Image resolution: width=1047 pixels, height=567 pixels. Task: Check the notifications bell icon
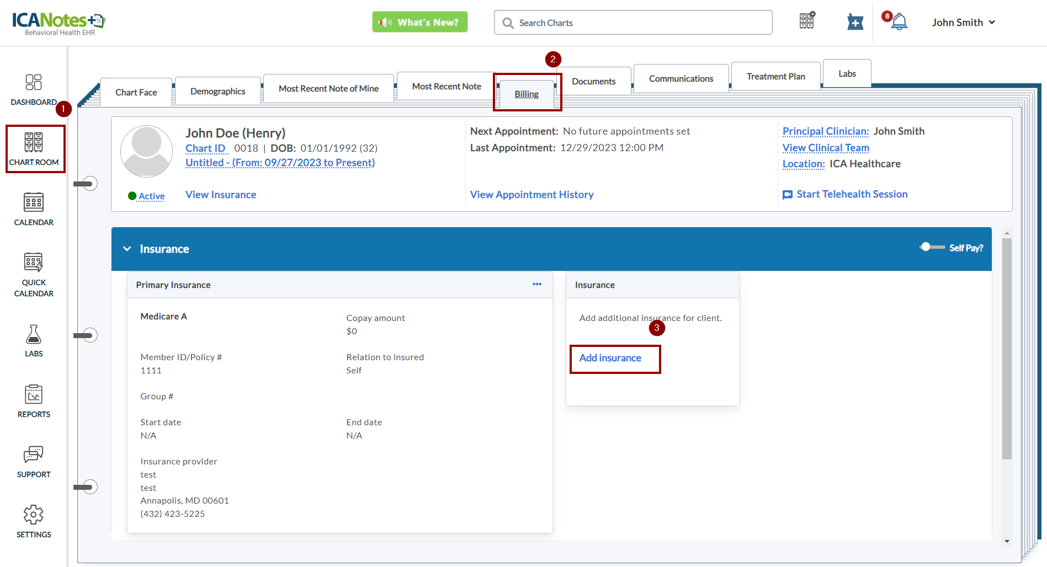pyautogui.click(x=899, y=22)
